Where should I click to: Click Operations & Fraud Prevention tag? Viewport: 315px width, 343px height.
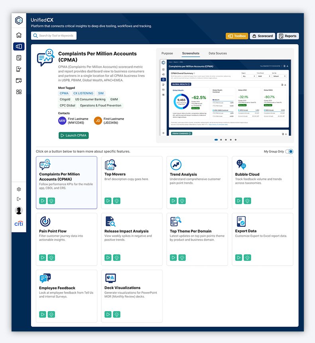pyautogui.click(x=100, y=105)
